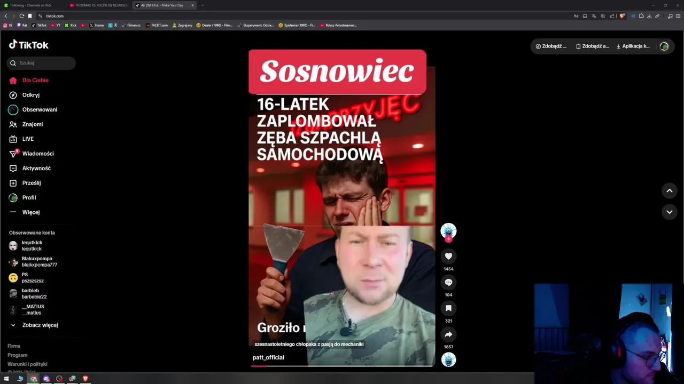Open patt_official creator name link

[x=268, y=357]
